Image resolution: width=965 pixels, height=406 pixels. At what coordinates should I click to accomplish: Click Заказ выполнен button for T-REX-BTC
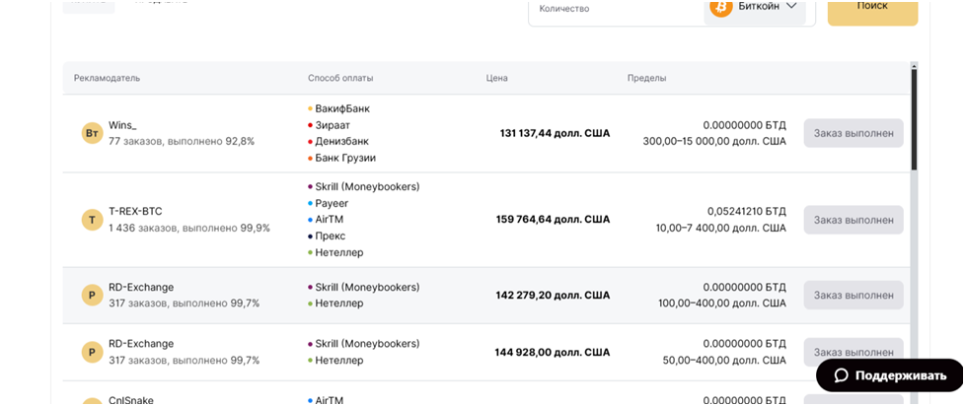(x=853, y=220)
